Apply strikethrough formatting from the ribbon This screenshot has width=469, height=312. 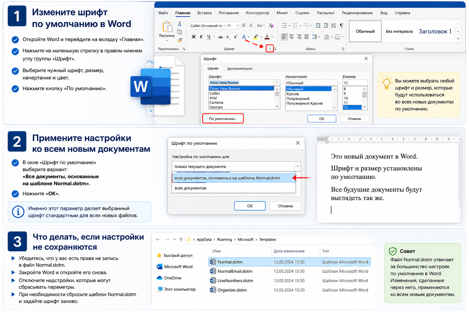click(x=220, y=37)
